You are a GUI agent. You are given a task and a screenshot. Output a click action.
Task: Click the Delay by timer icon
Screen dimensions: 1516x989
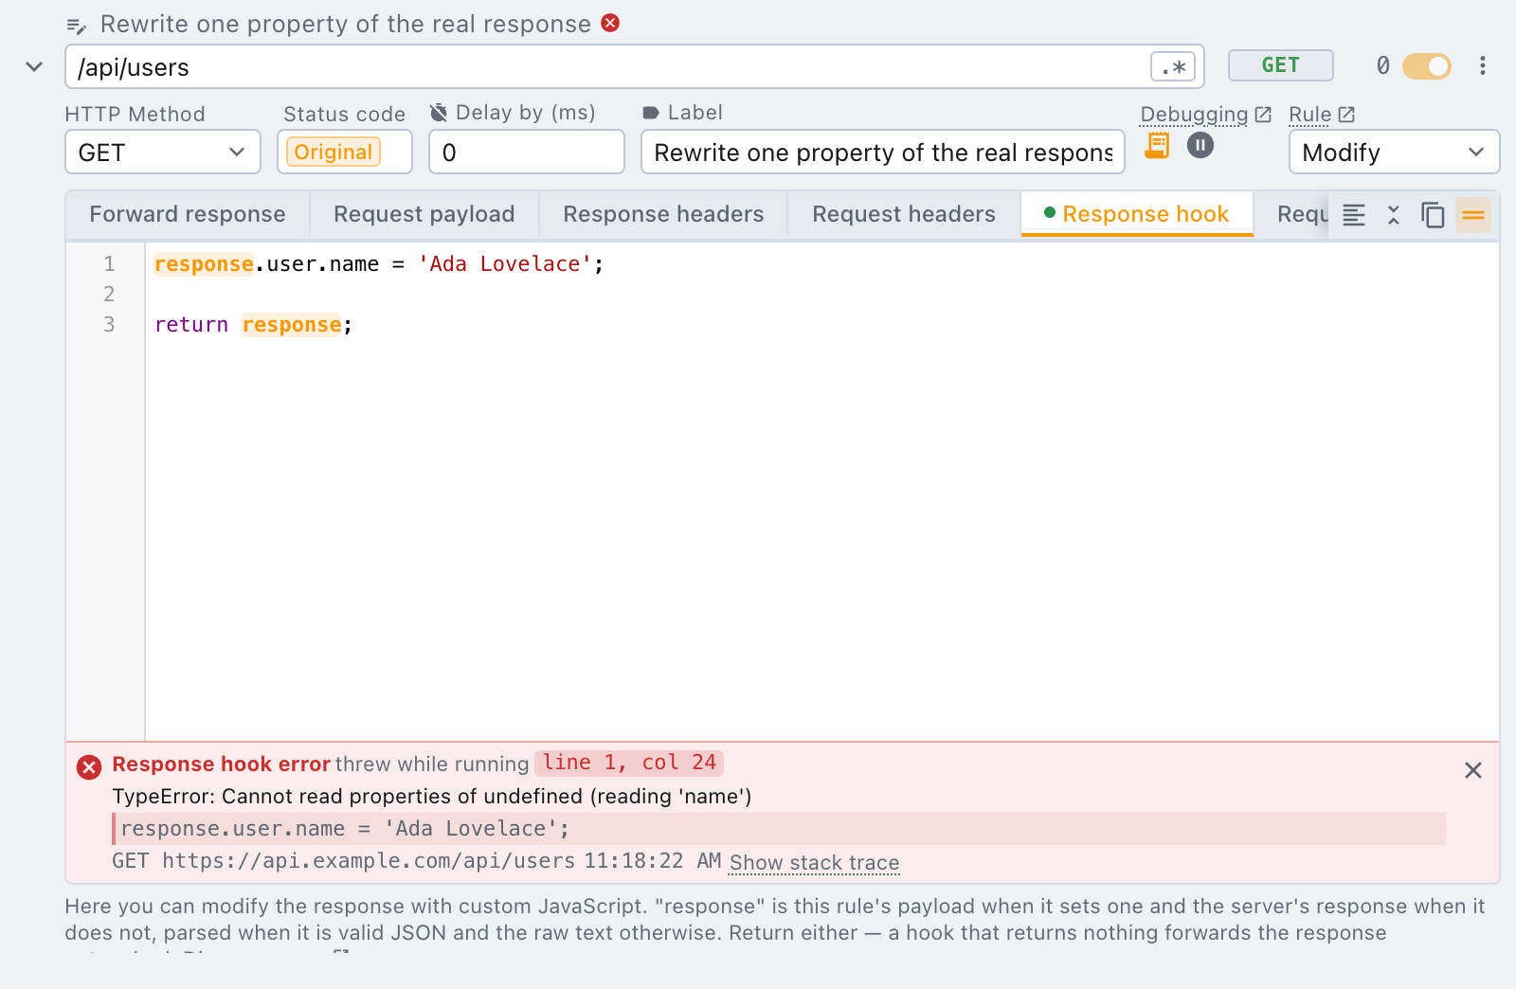click(x=439, y=113)
